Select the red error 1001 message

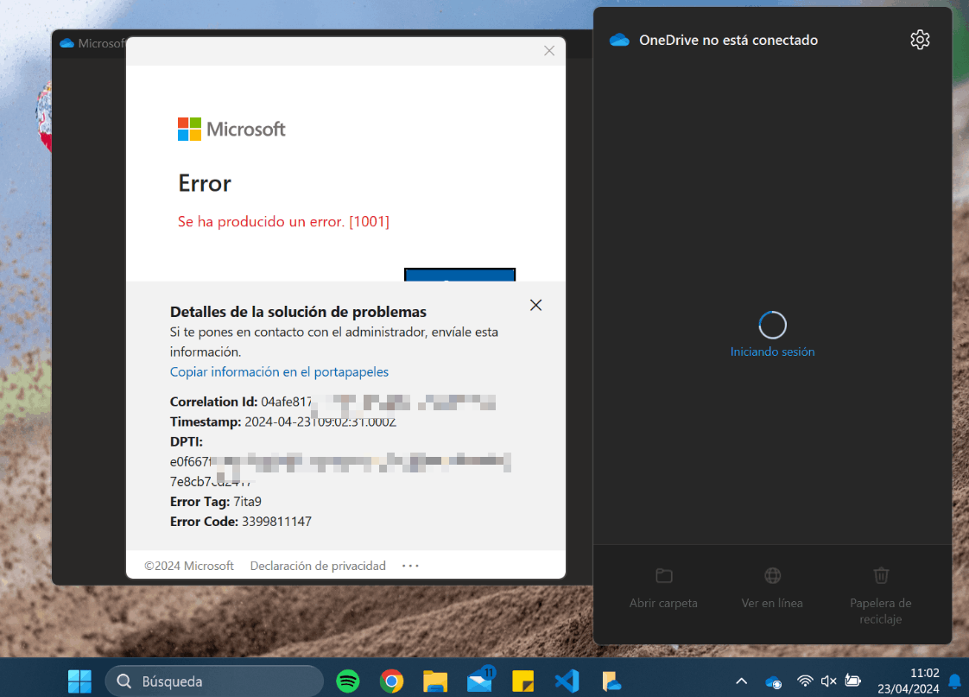coord(283,222)
